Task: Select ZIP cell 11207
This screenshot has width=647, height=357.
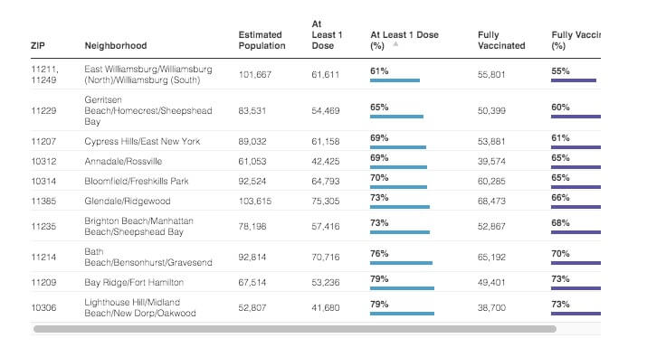Action: pyautogui.click(x=43, y=141)
